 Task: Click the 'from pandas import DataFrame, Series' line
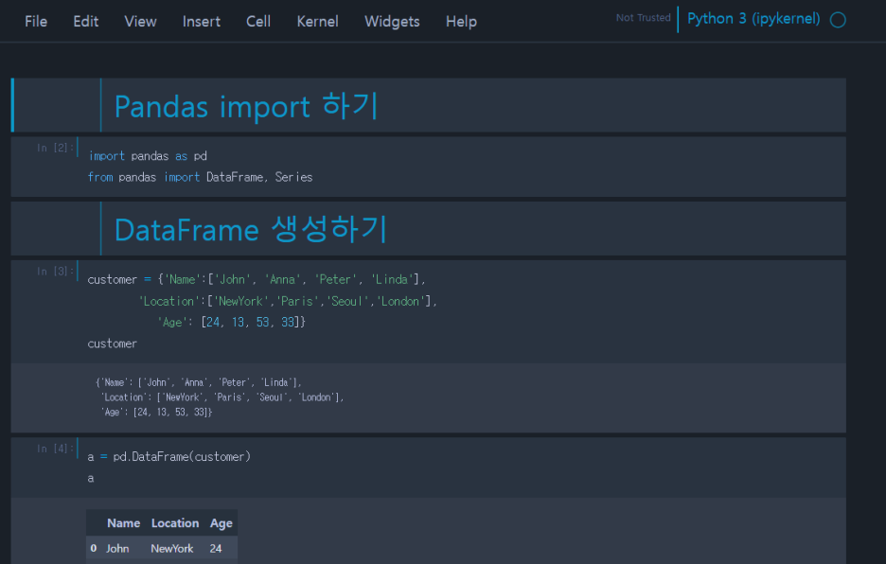coord(200,177)
